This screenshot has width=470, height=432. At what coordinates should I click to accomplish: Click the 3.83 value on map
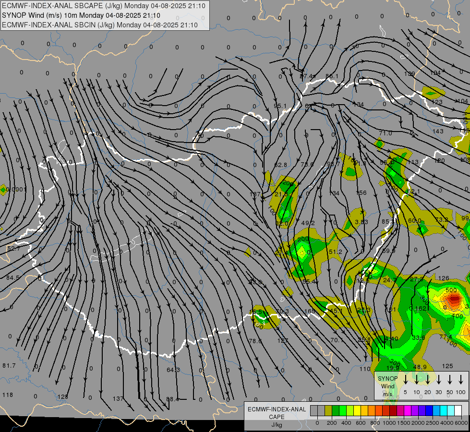(x=362, y=222)
